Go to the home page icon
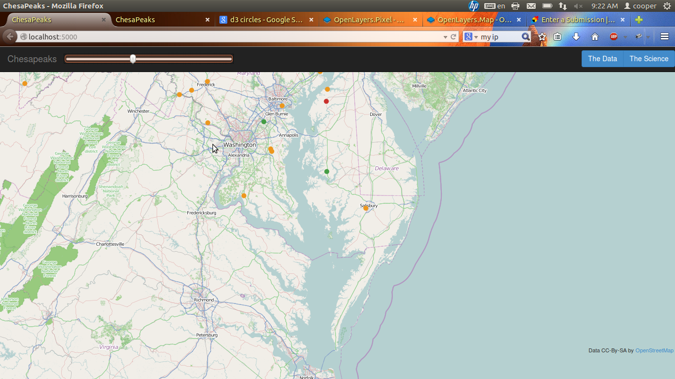The width and height of the screenshot is (675, 379). pyautogui.click(x=595, y=37)
